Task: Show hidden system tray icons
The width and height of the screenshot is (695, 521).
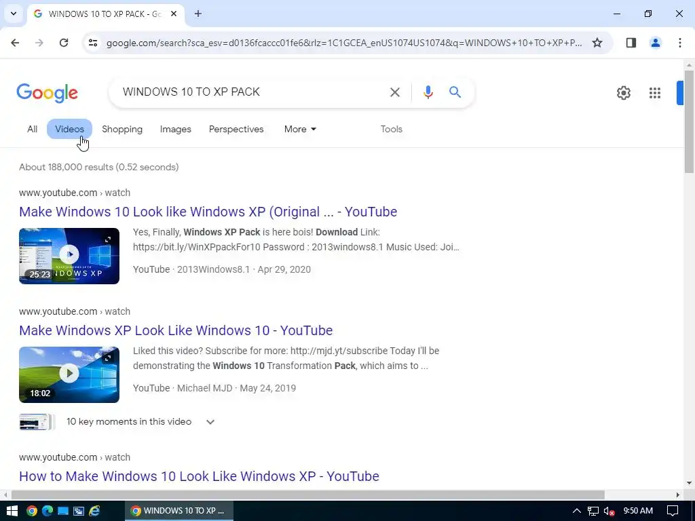Action: click(x=577, y=511)
